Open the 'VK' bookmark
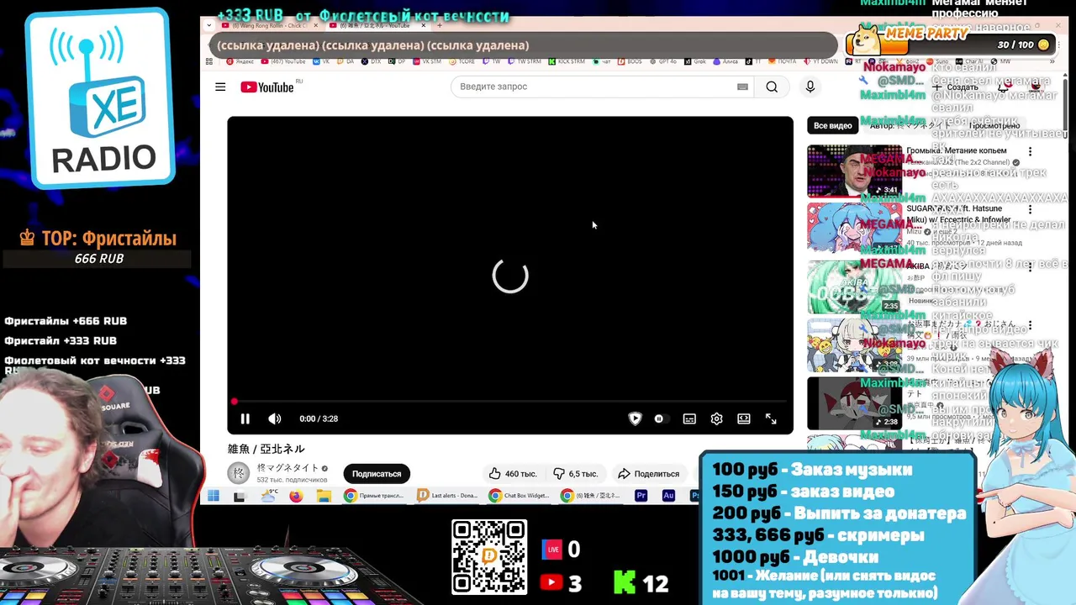The height and width of the screenshot is (605, 1076). [x=322, y=61]
